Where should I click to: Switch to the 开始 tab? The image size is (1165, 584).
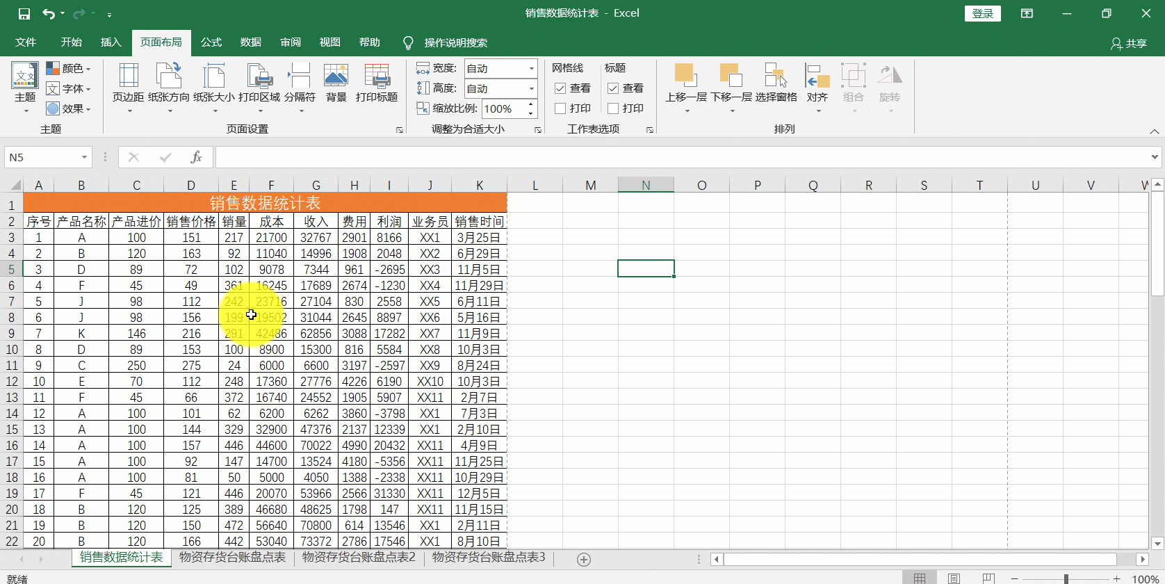(x=72, y=42)
